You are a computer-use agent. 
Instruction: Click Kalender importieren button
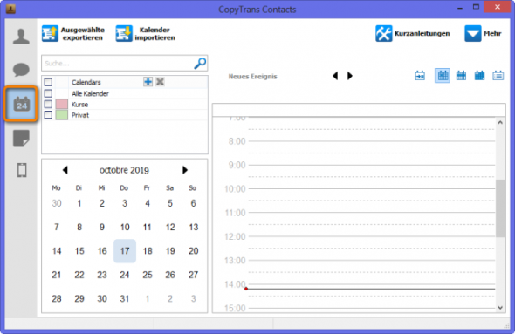coord(146,33)
